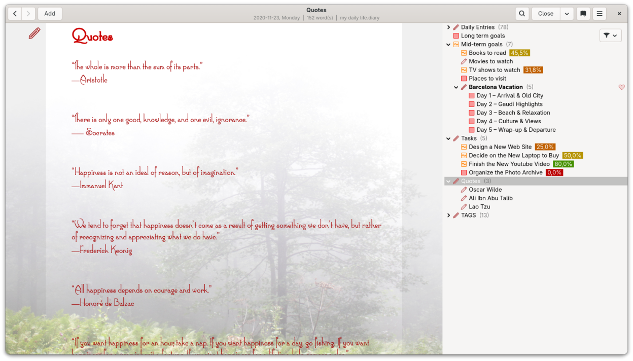Collapse the Barcelona Vacation group
The image size is (633, 361).
click(x=456, y=87)
